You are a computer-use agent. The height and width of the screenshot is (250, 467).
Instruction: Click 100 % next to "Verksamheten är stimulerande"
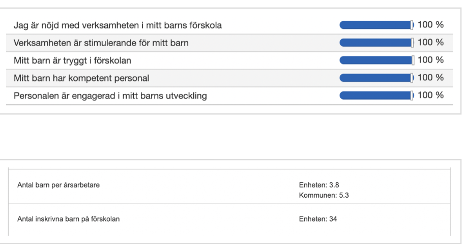click(430, 43)
